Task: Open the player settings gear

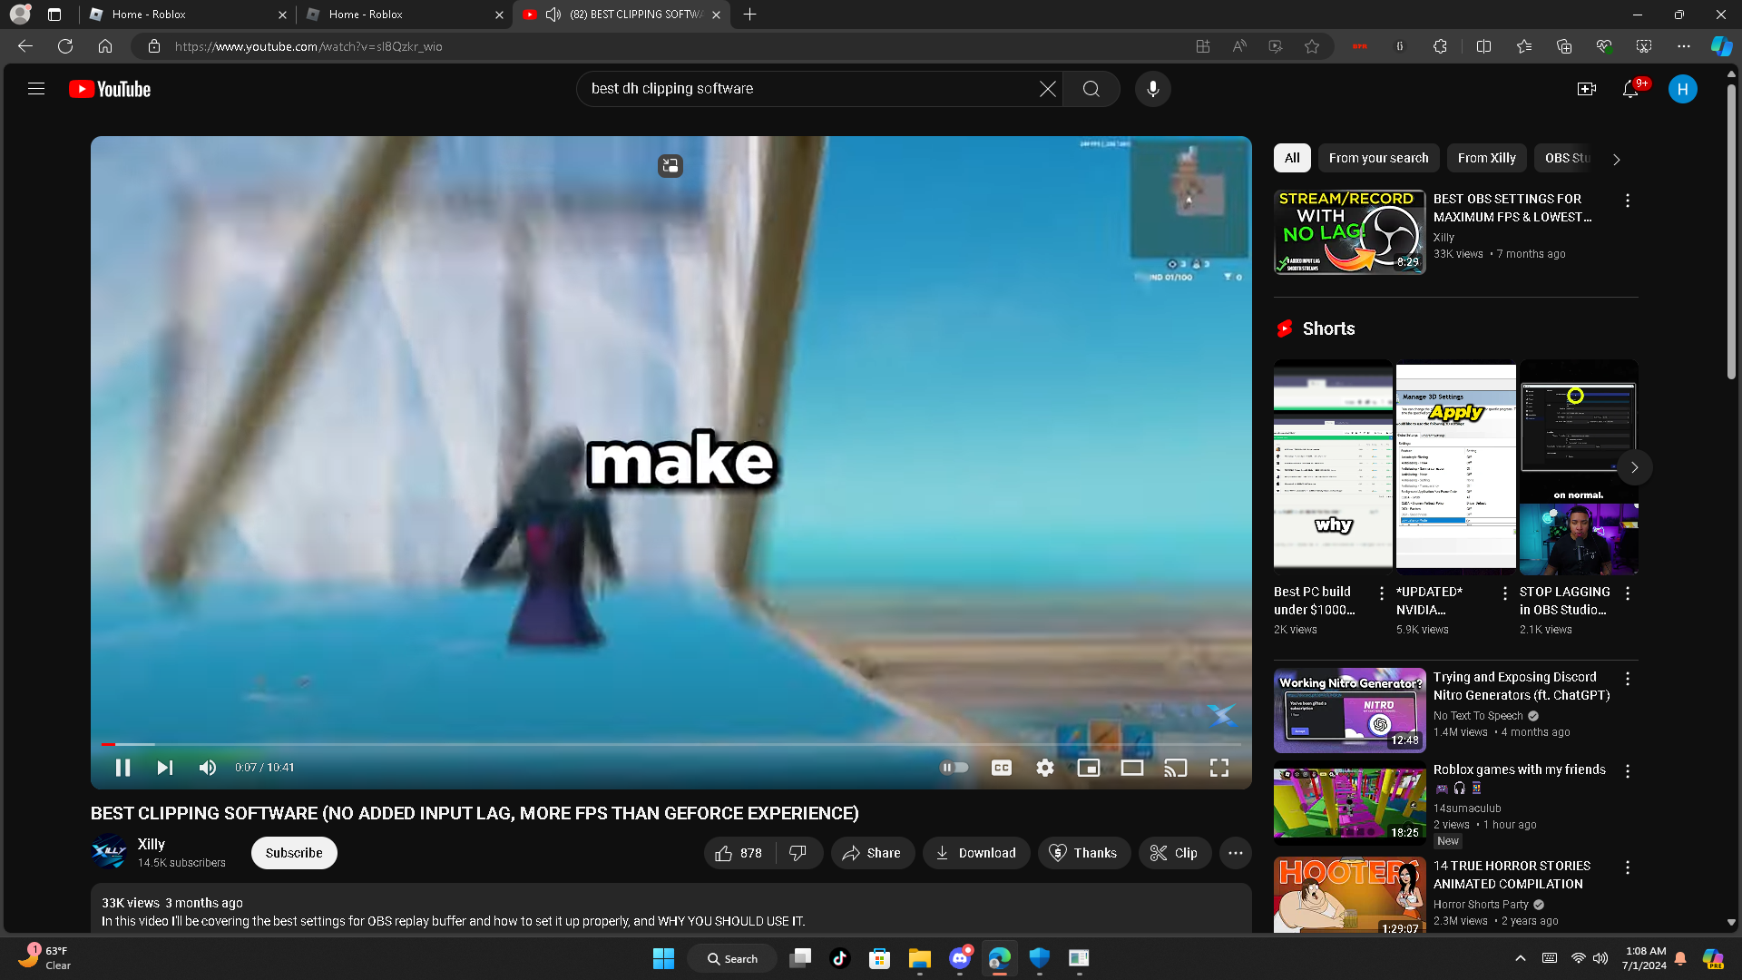Action: [1045, 768]
